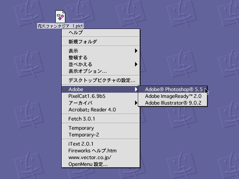Select the Temporary menu entry
Viewport: 239px width, 179px height.
click(101, 128)
